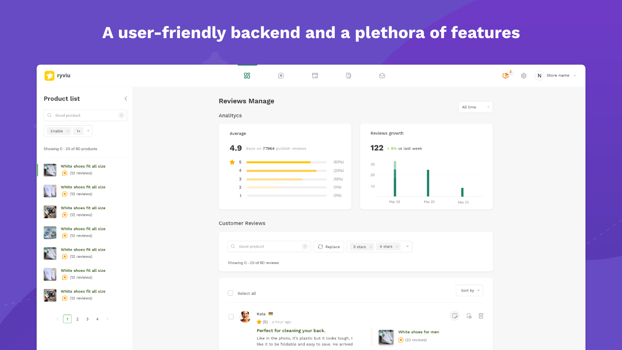Go to page 3 of product list
622x350 pixels.
(87, 319)
